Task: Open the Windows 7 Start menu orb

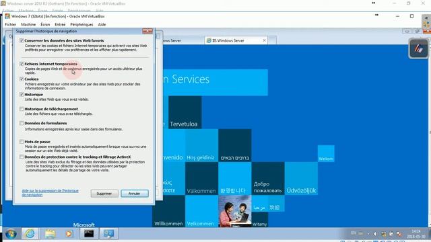Action: point(11,234)
